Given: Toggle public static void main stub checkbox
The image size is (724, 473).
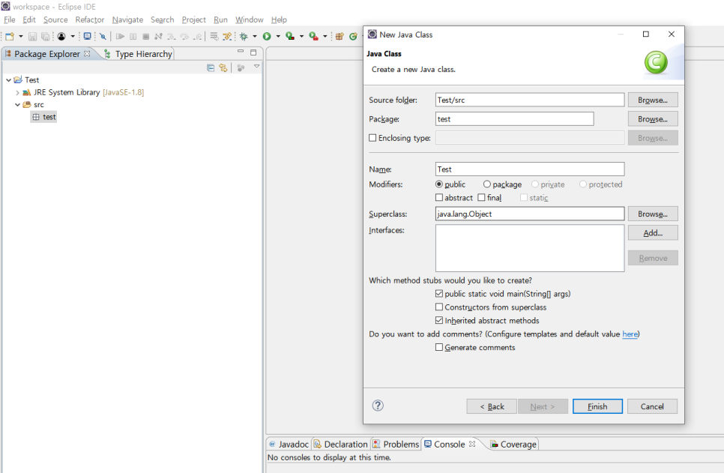Looking at the screenshot, I should point(439,293).
